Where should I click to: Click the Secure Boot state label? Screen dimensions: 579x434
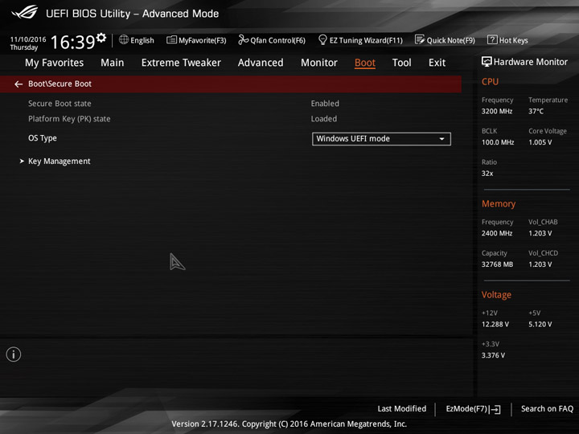60,104
